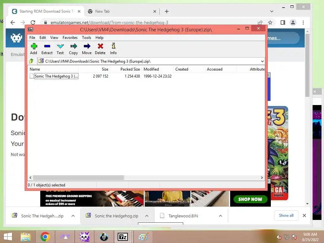
Task: Open the Info tool in 7-Zip
Action: 113,49
